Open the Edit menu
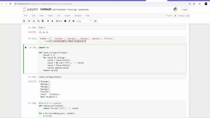This screenshot has height=118, width=210. point(33,16)
